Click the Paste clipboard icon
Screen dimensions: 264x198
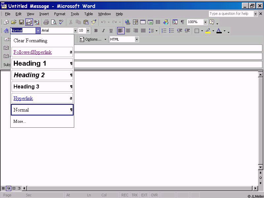tap(86, 22)
